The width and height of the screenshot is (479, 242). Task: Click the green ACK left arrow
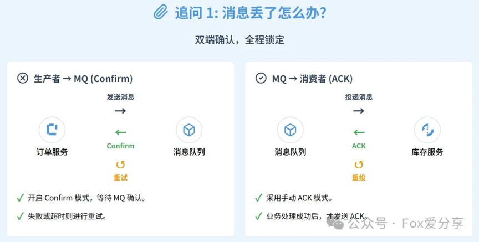pos(359,132)
